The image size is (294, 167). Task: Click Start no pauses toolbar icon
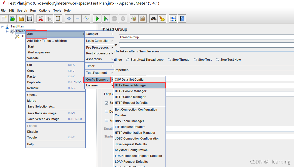point(106,19)
